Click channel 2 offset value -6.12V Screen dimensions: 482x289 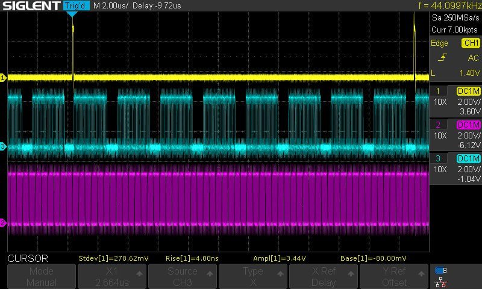point(469,145)
